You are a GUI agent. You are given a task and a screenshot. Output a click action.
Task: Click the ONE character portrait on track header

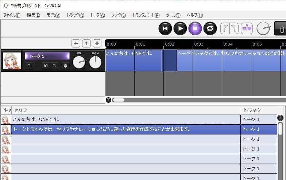coord(12,61)
